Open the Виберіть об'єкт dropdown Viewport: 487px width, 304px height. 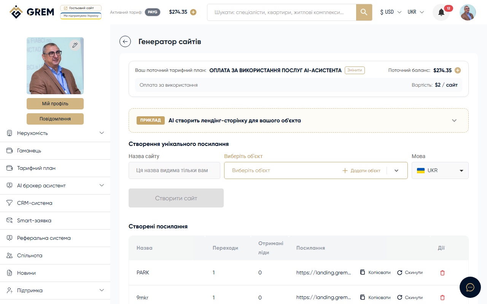point(396,170)
